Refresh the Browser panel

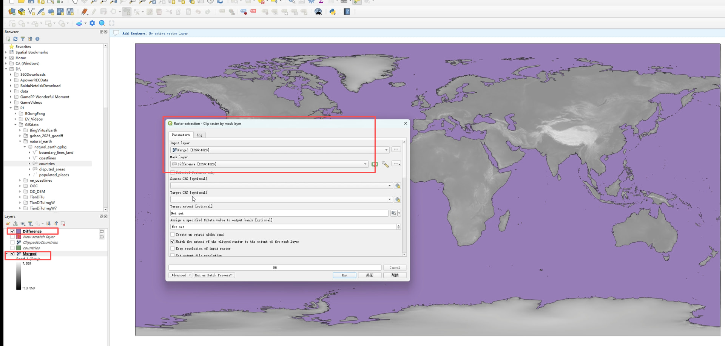(x=15, y=39)
